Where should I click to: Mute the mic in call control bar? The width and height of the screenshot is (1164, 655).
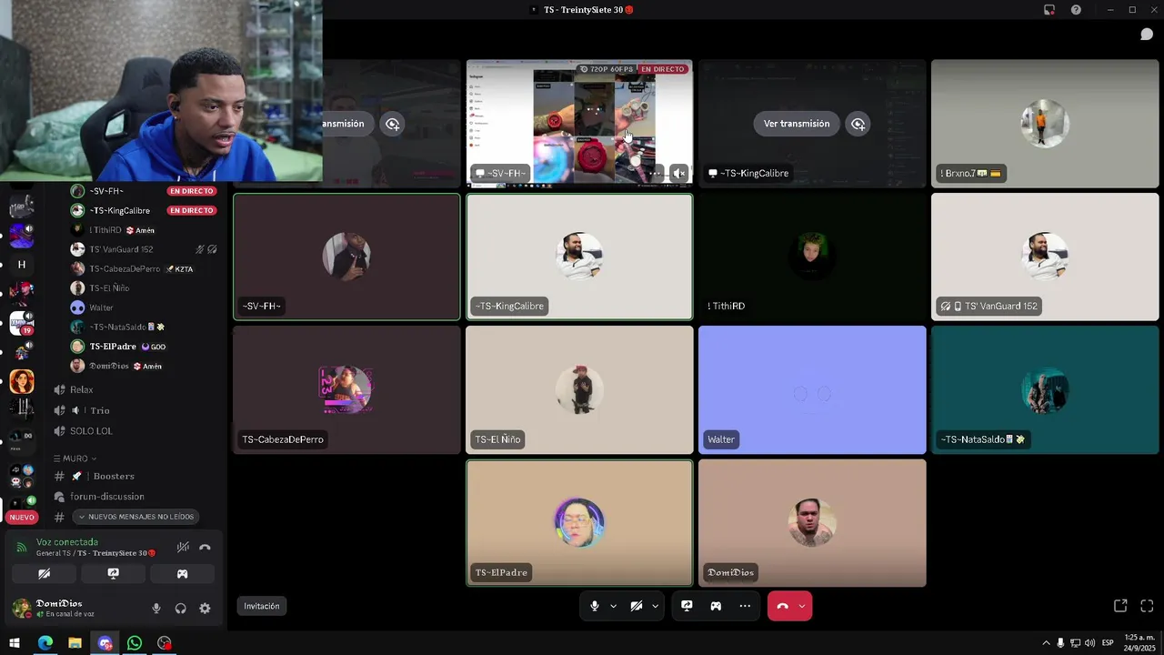coord(595,606)
